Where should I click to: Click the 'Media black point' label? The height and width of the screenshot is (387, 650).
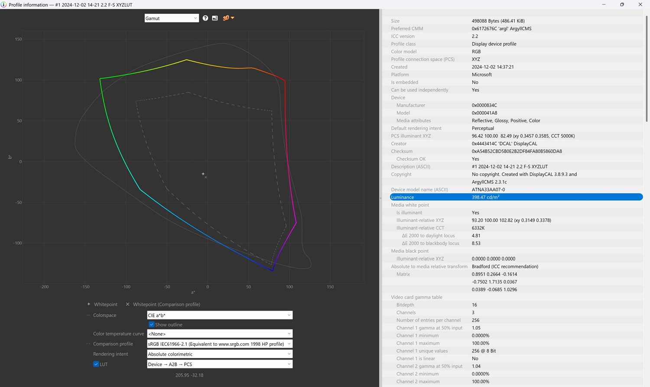(409, 251)
